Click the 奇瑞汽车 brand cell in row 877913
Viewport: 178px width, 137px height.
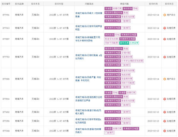[x=19, y=28]
